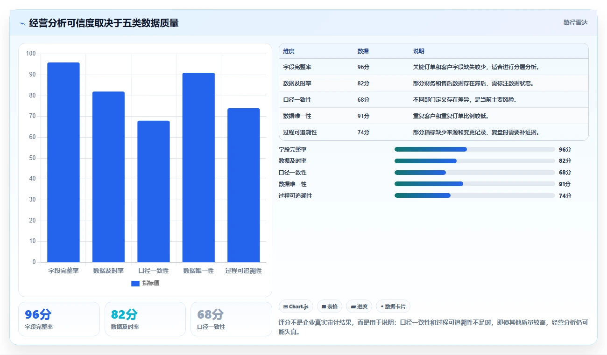Click the 过程可追溯性 bar in the chart
607x355 pixels.
[244, 185]
